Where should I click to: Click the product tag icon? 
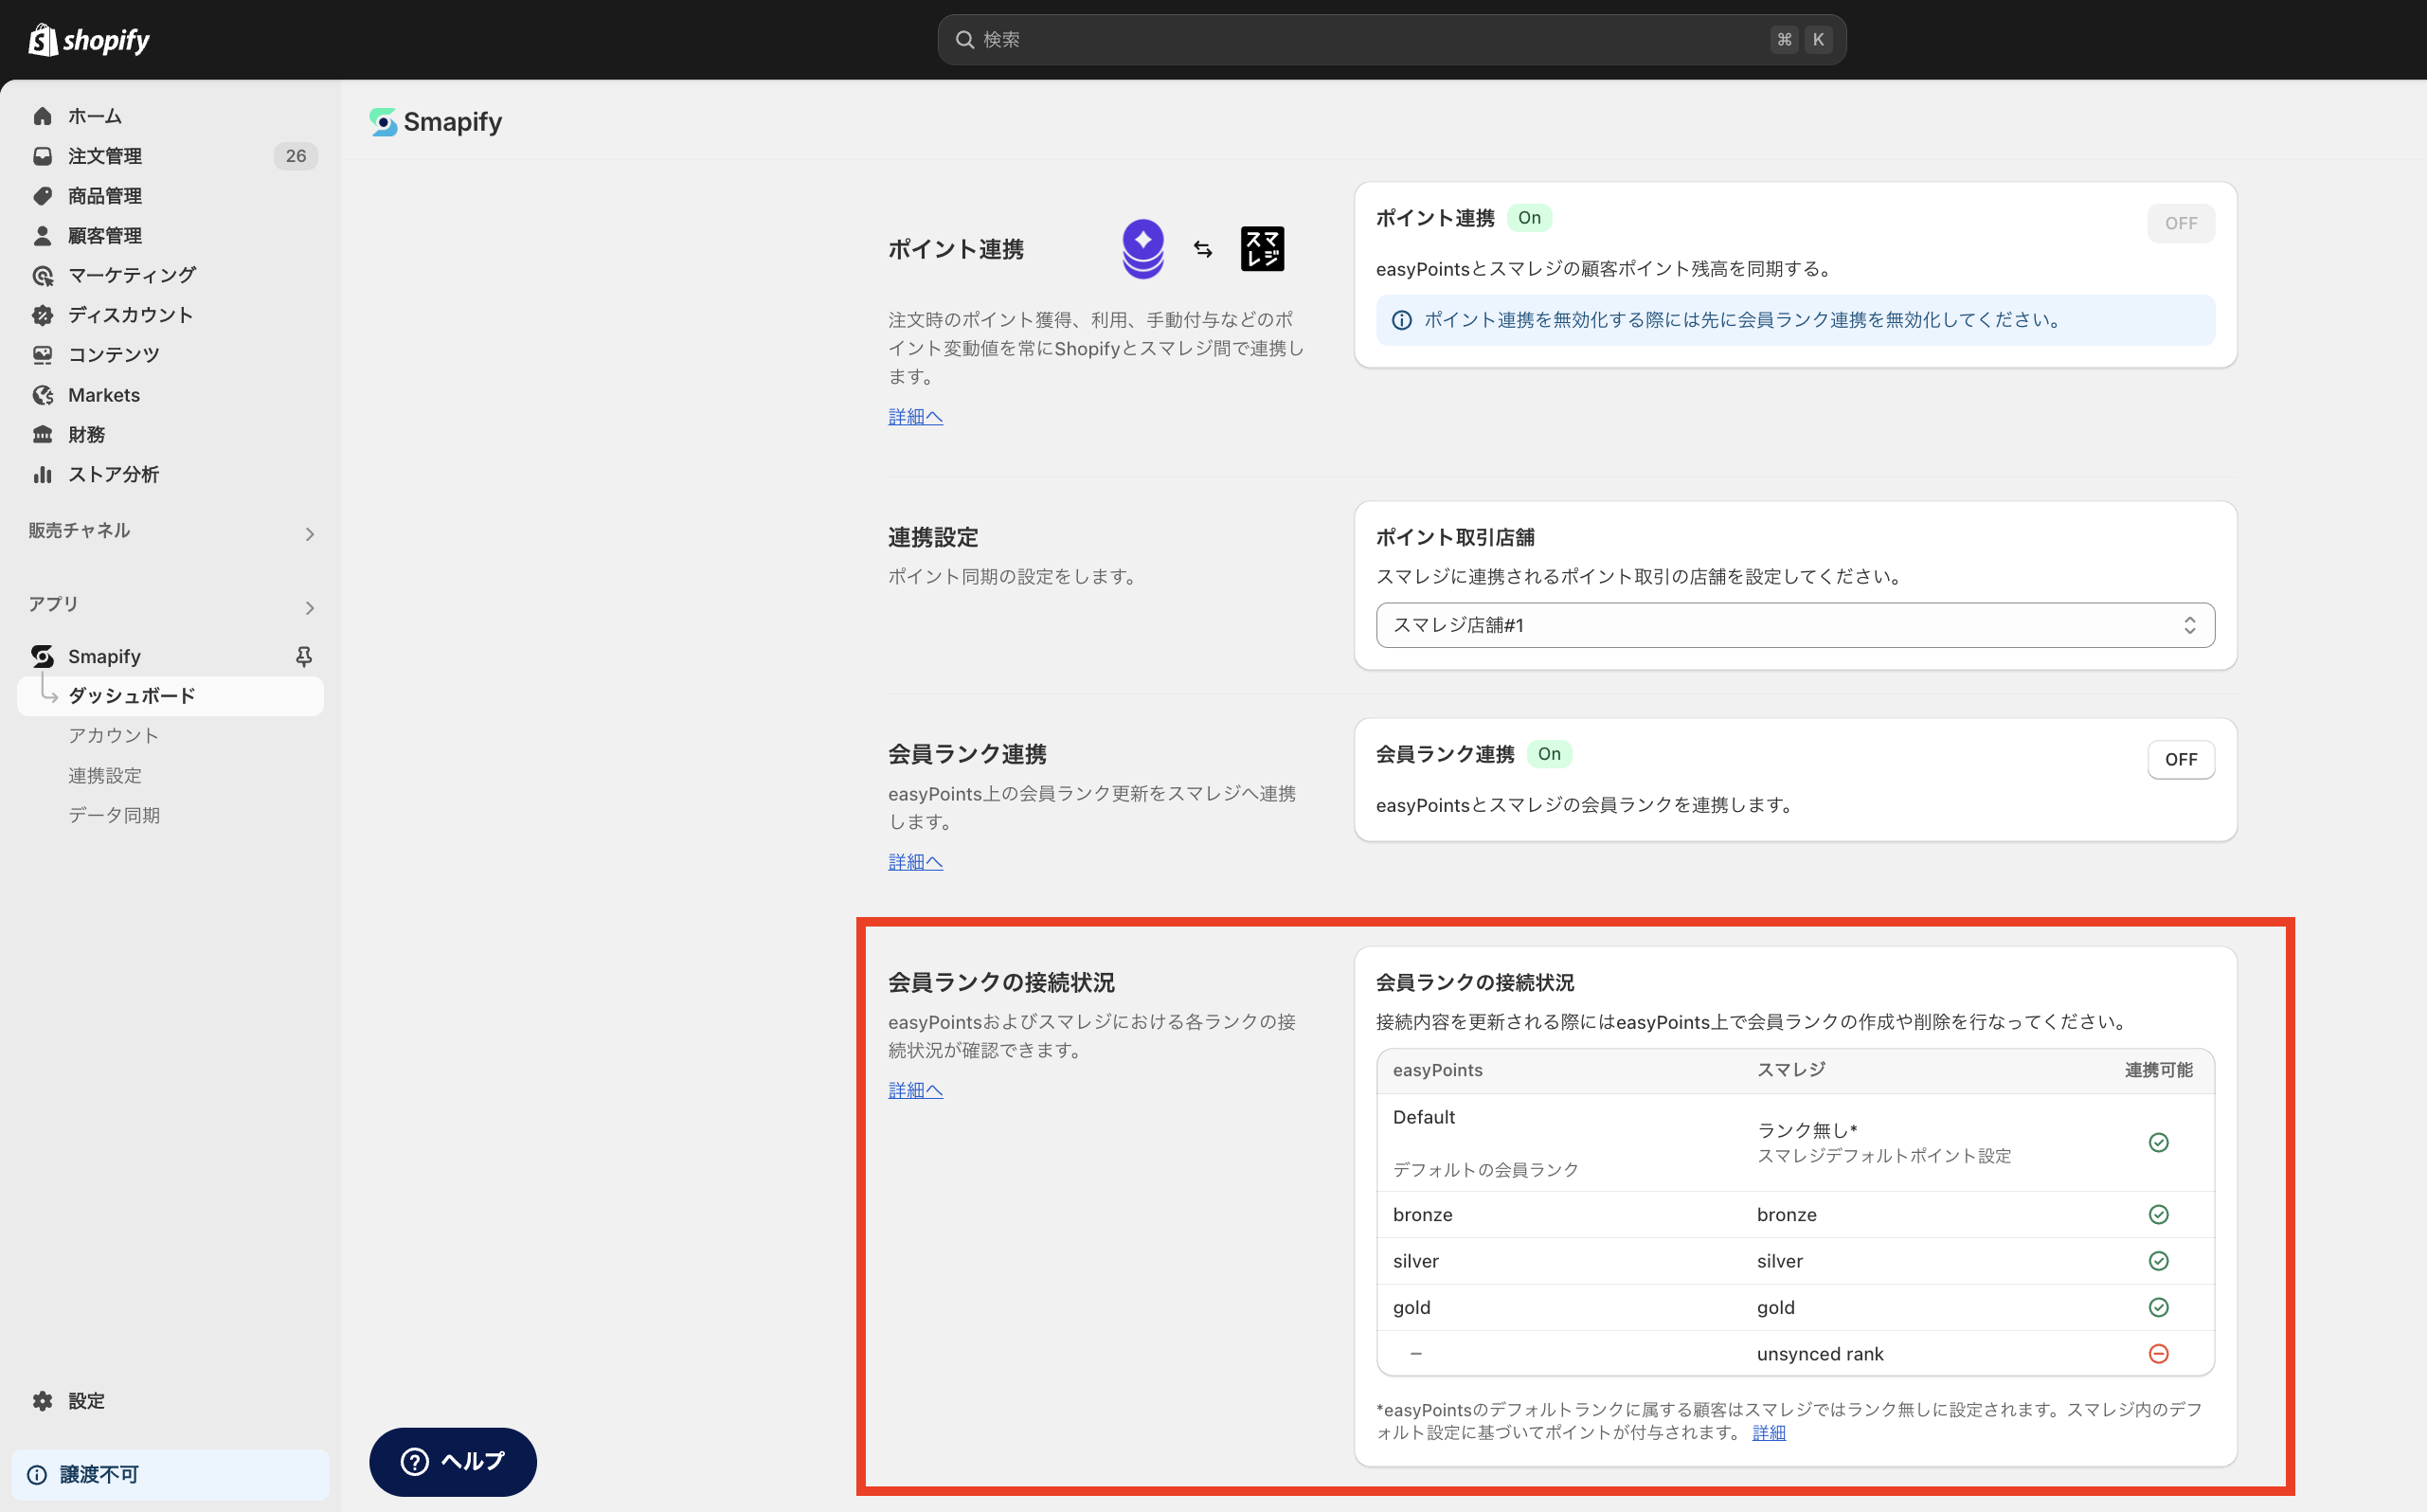click(42, 196)
